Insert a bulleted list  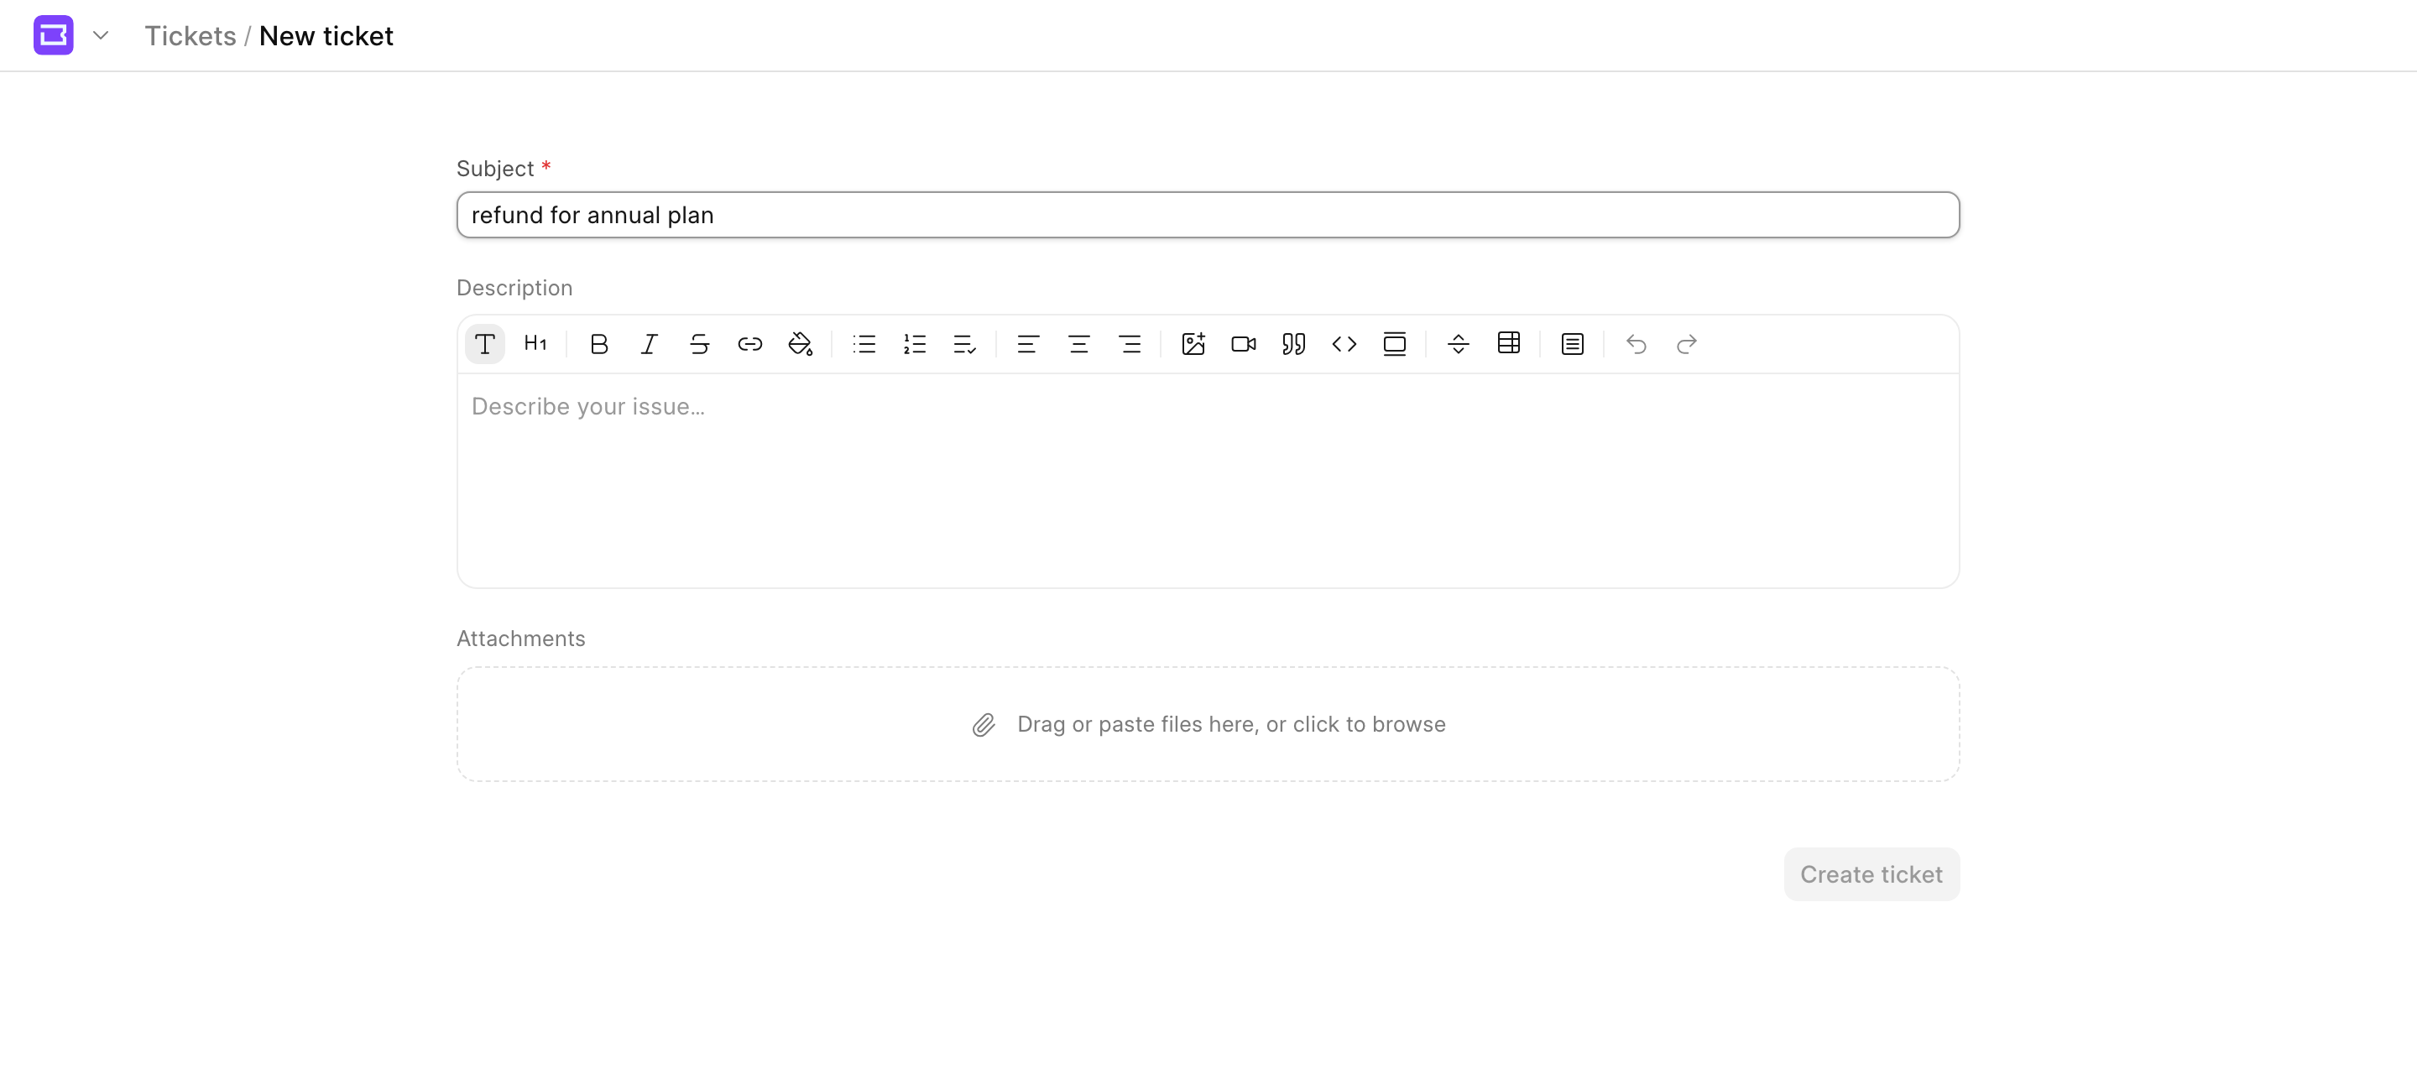[x=864, y=344]
